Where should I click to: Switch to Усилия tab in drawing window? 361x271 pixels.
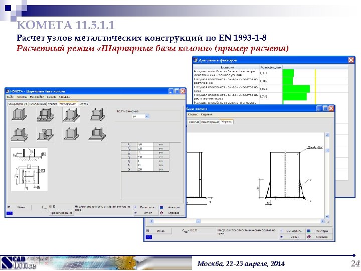click(x=194, y=122)
